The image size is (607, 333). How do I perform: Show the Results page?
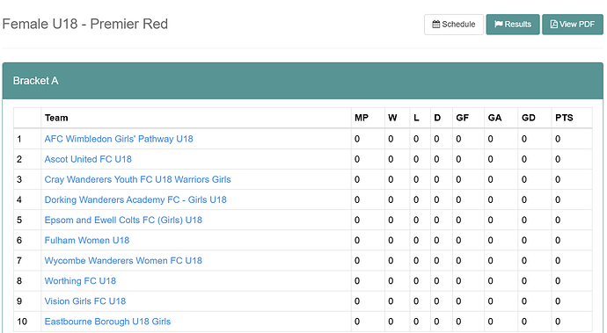pyautogui.click(x=513, y=25)
